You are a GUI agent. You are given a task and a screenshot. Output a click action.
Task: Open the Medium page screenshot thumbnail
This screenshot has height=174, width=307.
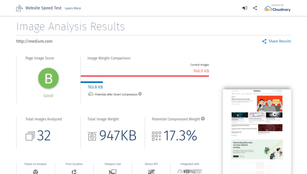coord(257,132)
